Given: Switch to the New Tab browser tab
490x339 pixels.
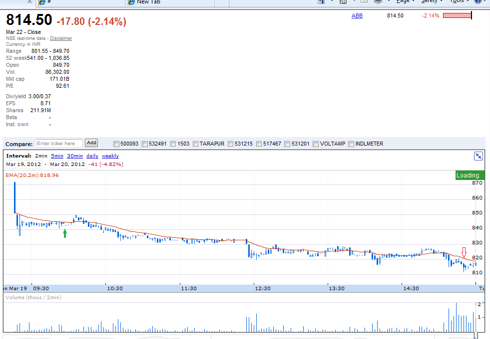Looking at the screenshot, I should pyautogui.click(x=170, y=2).
